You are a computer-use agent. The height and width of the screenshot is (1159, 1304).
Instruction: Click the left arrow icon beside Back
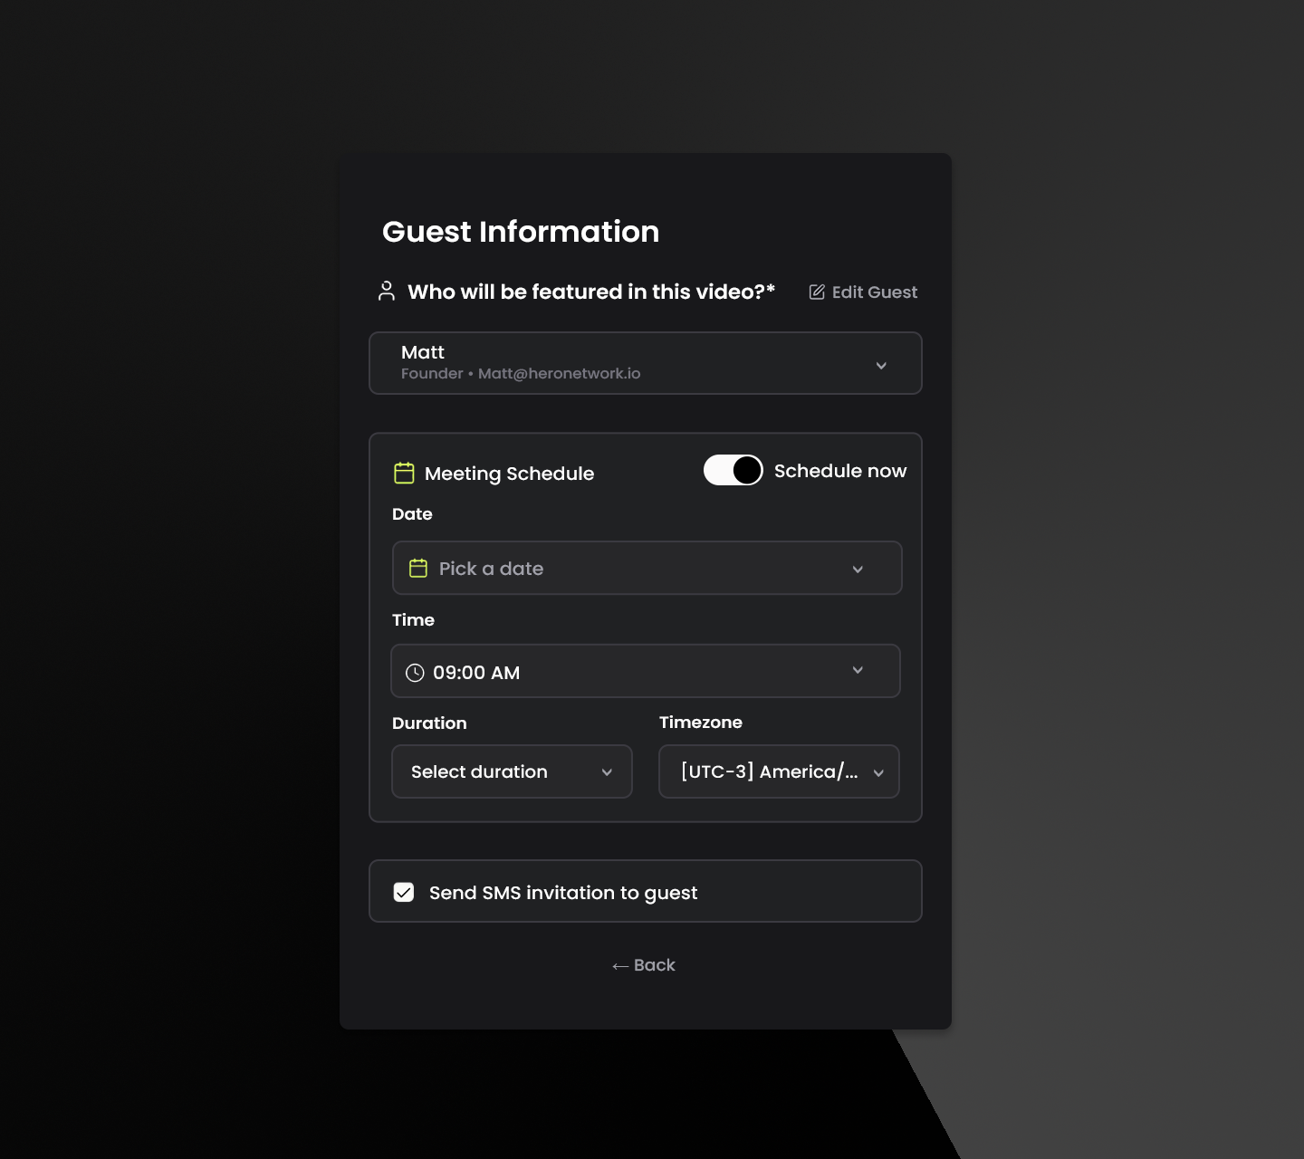pyautogui.click(x=618, y=965)
